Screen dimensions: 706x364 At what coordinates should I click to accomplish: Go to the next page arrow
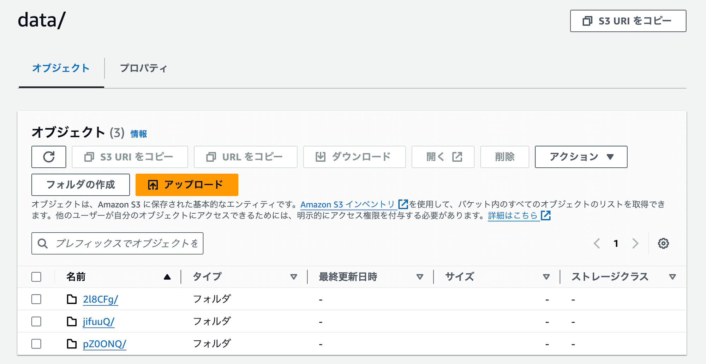click(x=635, y=243)
